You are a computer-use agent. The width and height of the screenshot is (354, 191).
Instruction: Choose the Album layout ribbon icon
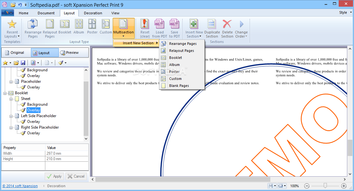coord(79,27)
